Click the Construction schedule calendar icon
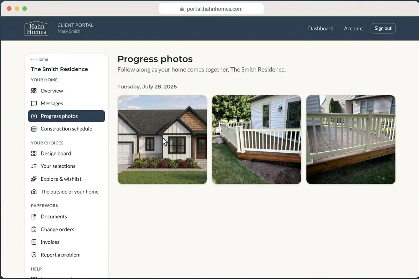Viewport: 419px width, 279px height. click(x=34, y=129)
